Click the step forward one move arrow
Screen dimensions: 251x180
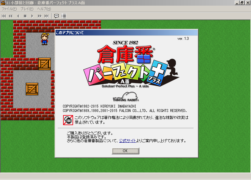click(32, 16)
